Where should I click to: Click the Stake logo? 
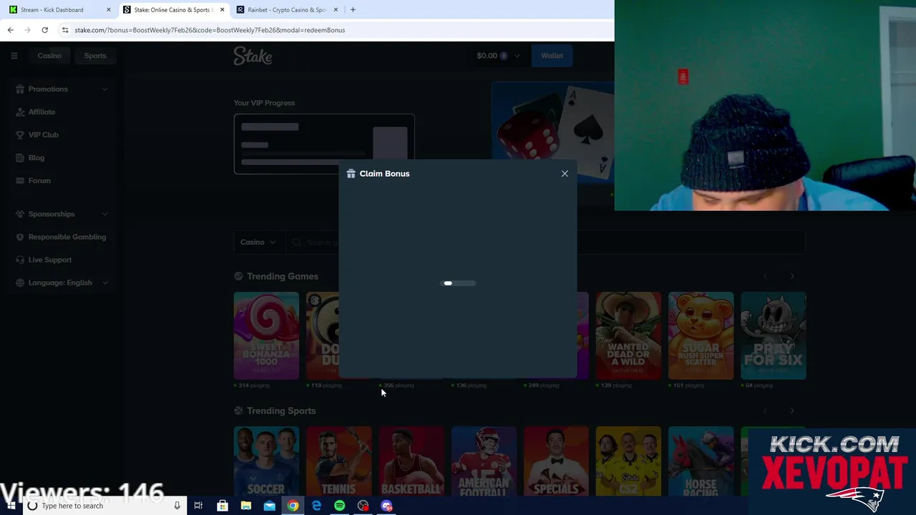coord(253,56)
